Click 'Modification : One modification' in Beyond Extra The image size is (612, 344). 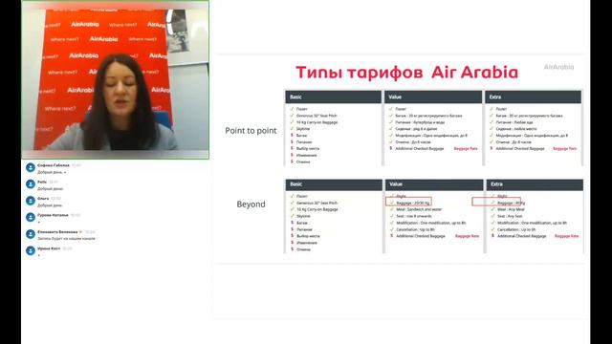pos(532,223)
